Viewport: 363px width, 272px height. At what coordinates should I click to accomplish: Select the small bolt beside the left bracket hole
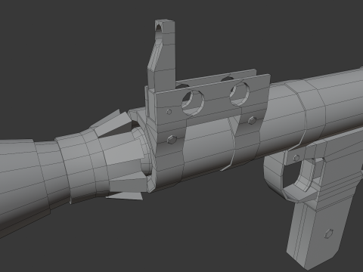169,112
